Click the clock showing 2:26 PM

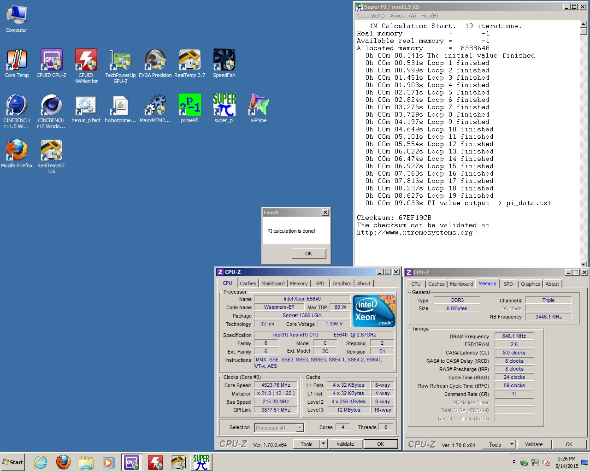coord(566,459)
